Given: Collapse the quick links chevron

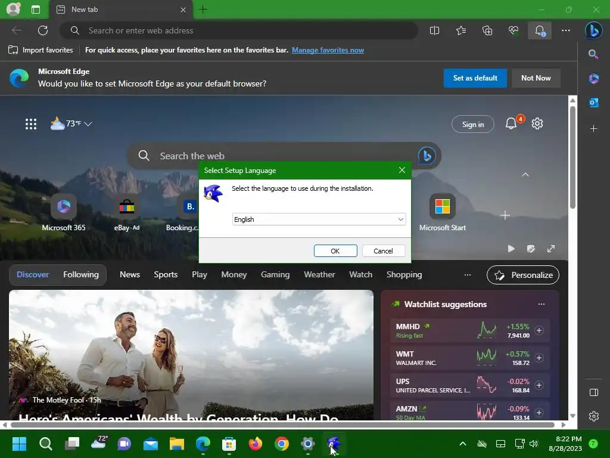Looking at the screenshot, I should (x=525, y=175).
